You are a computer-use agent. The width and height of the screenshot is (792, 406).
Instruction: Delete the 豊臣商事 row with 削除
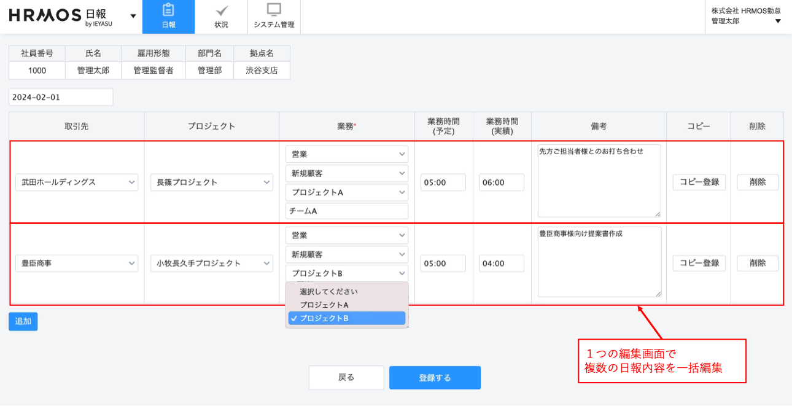pos(757,264)
